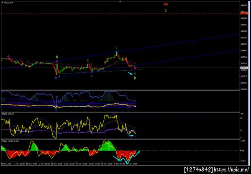Viewport: 251px width, 174px height.
Task: Click the 13 Nov 06:00 time axis label
Action: tap(81, 164)
